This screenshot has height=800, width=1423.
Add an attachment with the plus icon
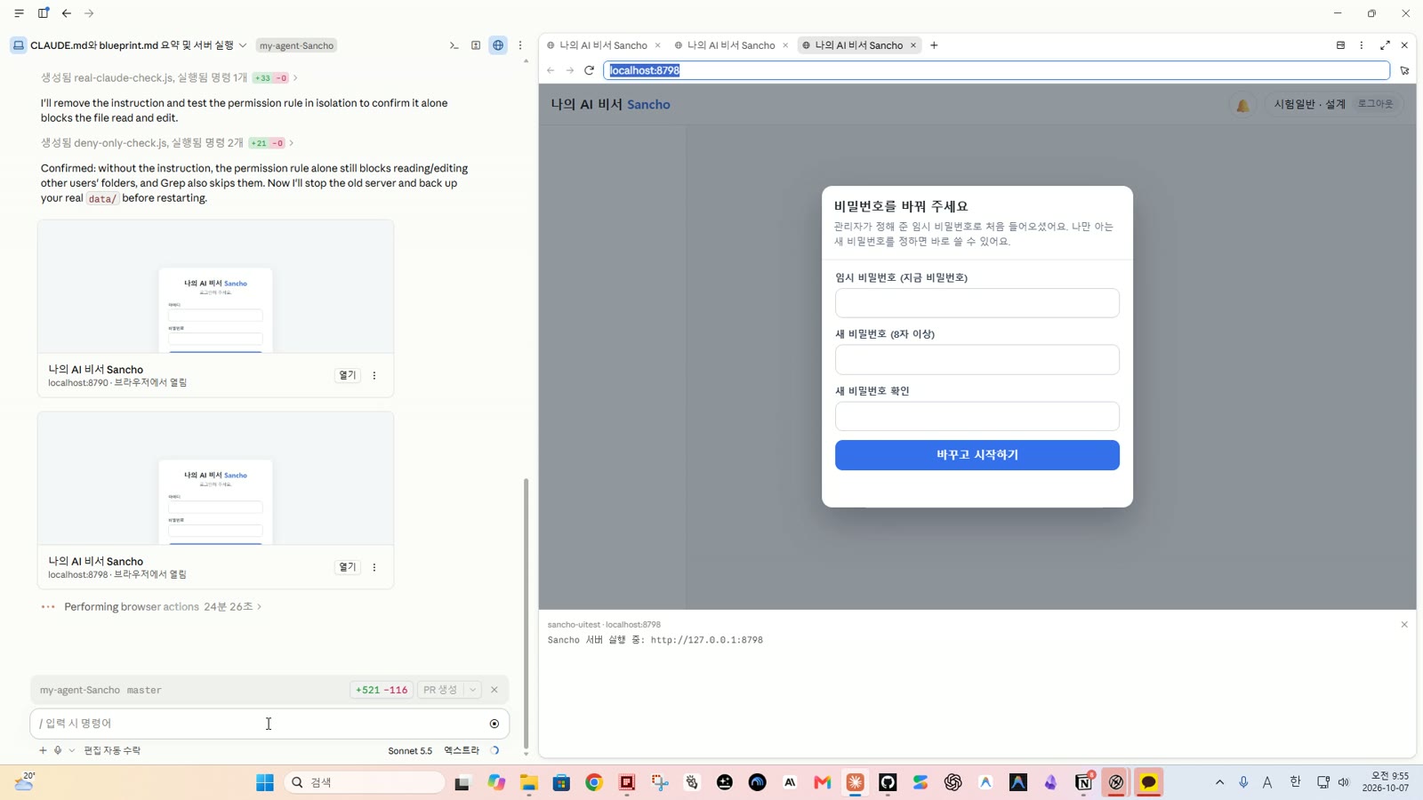pyautogui.click(x=43, y=750)
